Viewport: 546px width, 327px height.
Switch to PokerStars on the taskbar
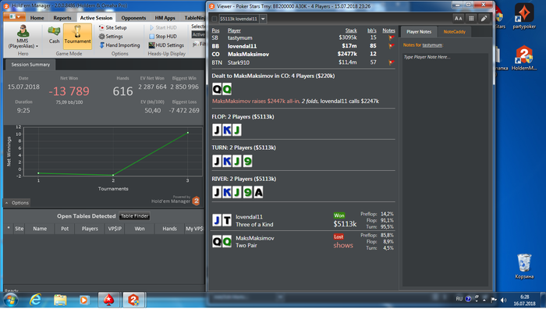pos(109,300)
